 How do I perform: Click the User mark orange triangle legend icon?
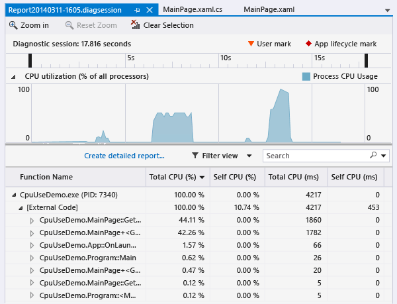pyautogui.click(x=251, y=44)
